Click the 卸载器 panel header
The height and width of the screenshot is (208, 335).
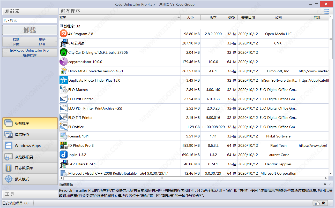point(30,11)
